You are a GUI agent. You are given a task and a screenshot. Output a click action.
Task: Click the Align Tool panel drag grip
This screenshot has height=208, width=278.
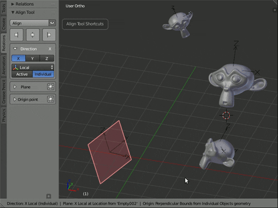[53, 13]
